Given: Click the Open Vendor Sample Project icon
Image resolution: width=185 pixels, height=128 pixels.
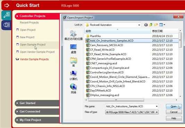Looking at the screenshot, I should point(17,52).
